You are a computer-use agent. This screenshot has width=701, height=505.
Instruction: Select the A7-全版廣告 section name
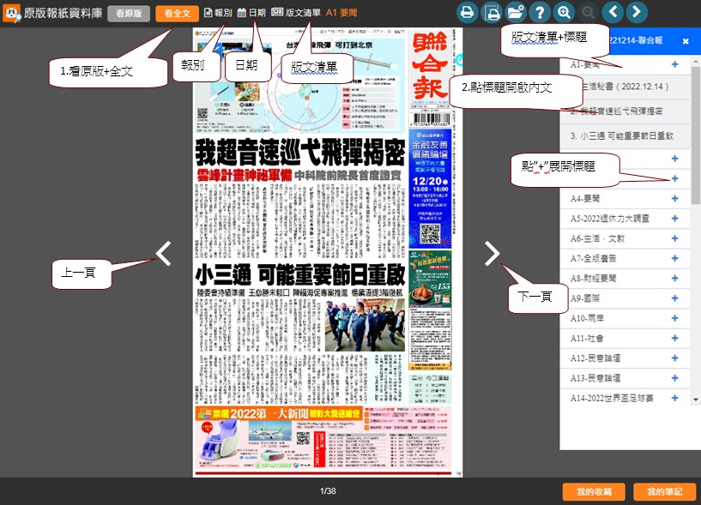pos(593,258)
